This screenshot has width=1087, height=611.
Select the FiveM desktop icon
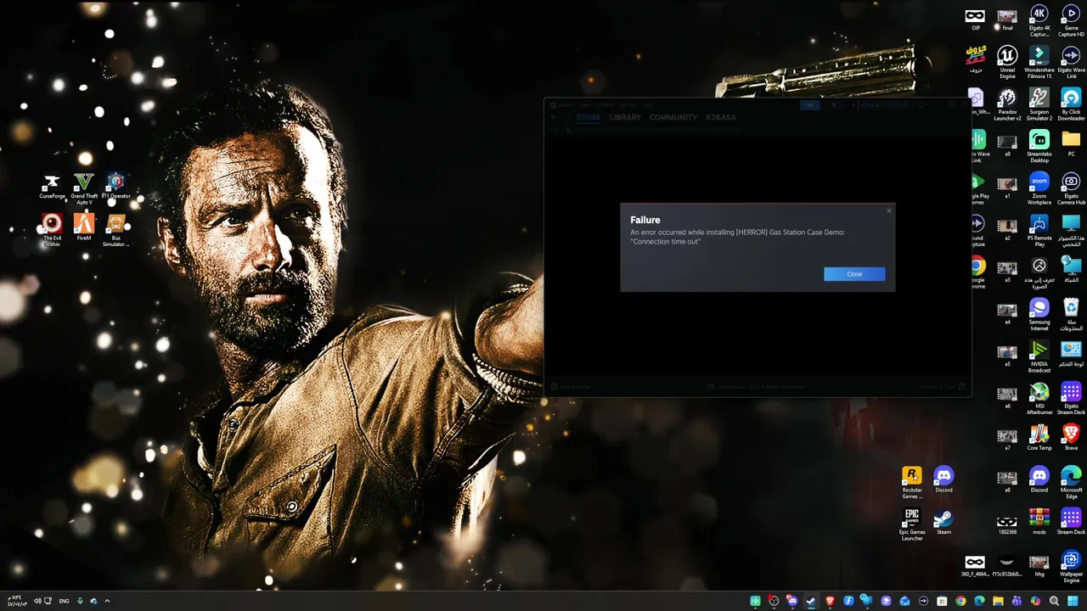84,227
